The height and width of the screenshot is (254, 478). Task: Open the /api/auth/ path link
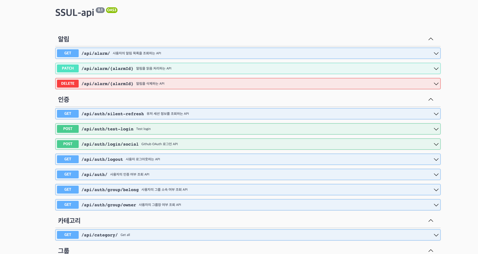[x=94, y=175]
